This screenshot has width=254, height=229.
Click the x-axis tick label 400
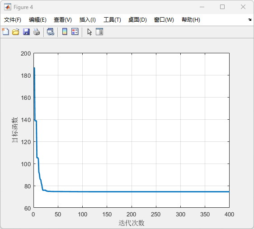[x=229, y=215]
